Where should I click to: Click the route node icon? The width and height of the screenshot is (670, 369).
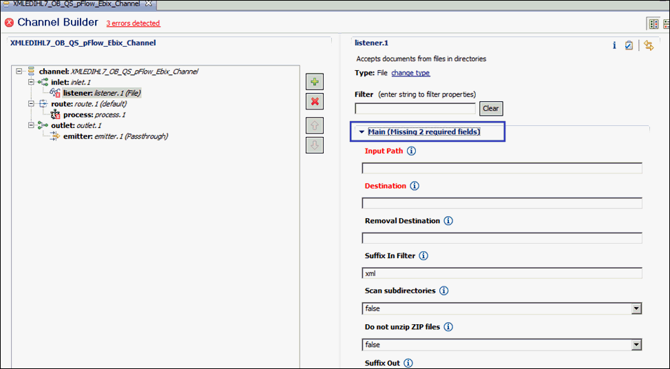(43, 104)
